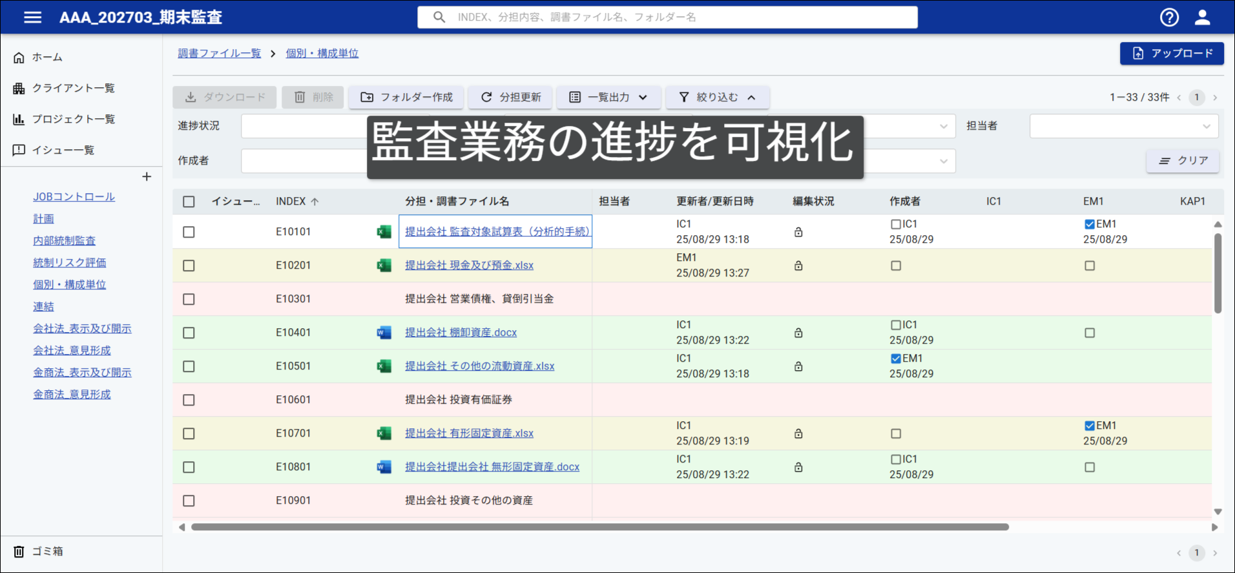Click the help question mark icon
This screenshot has height=573, width=1235.
click(x=1169, y=17)
